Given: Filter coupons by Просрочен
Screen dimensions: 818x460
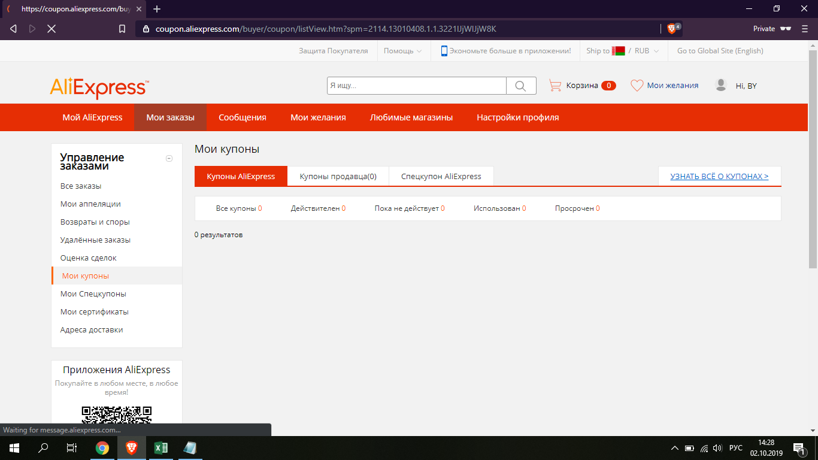Looking at the screenshot, I should (577, 208).
